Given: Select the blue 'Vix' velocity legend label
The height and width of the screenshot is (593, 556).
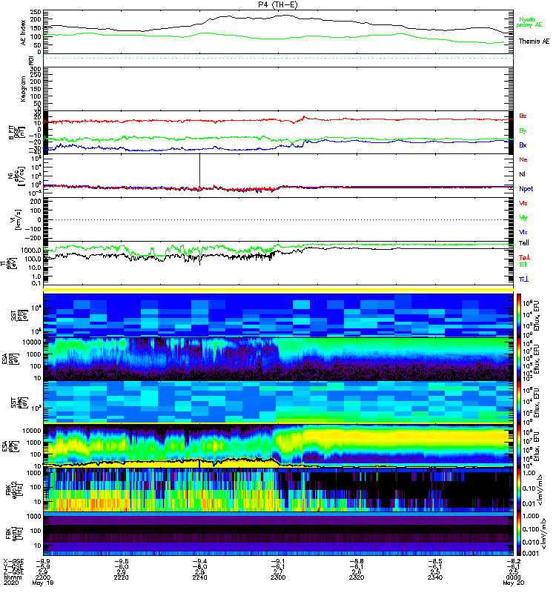Looking at the screenshot, I should tap(523, 232).
